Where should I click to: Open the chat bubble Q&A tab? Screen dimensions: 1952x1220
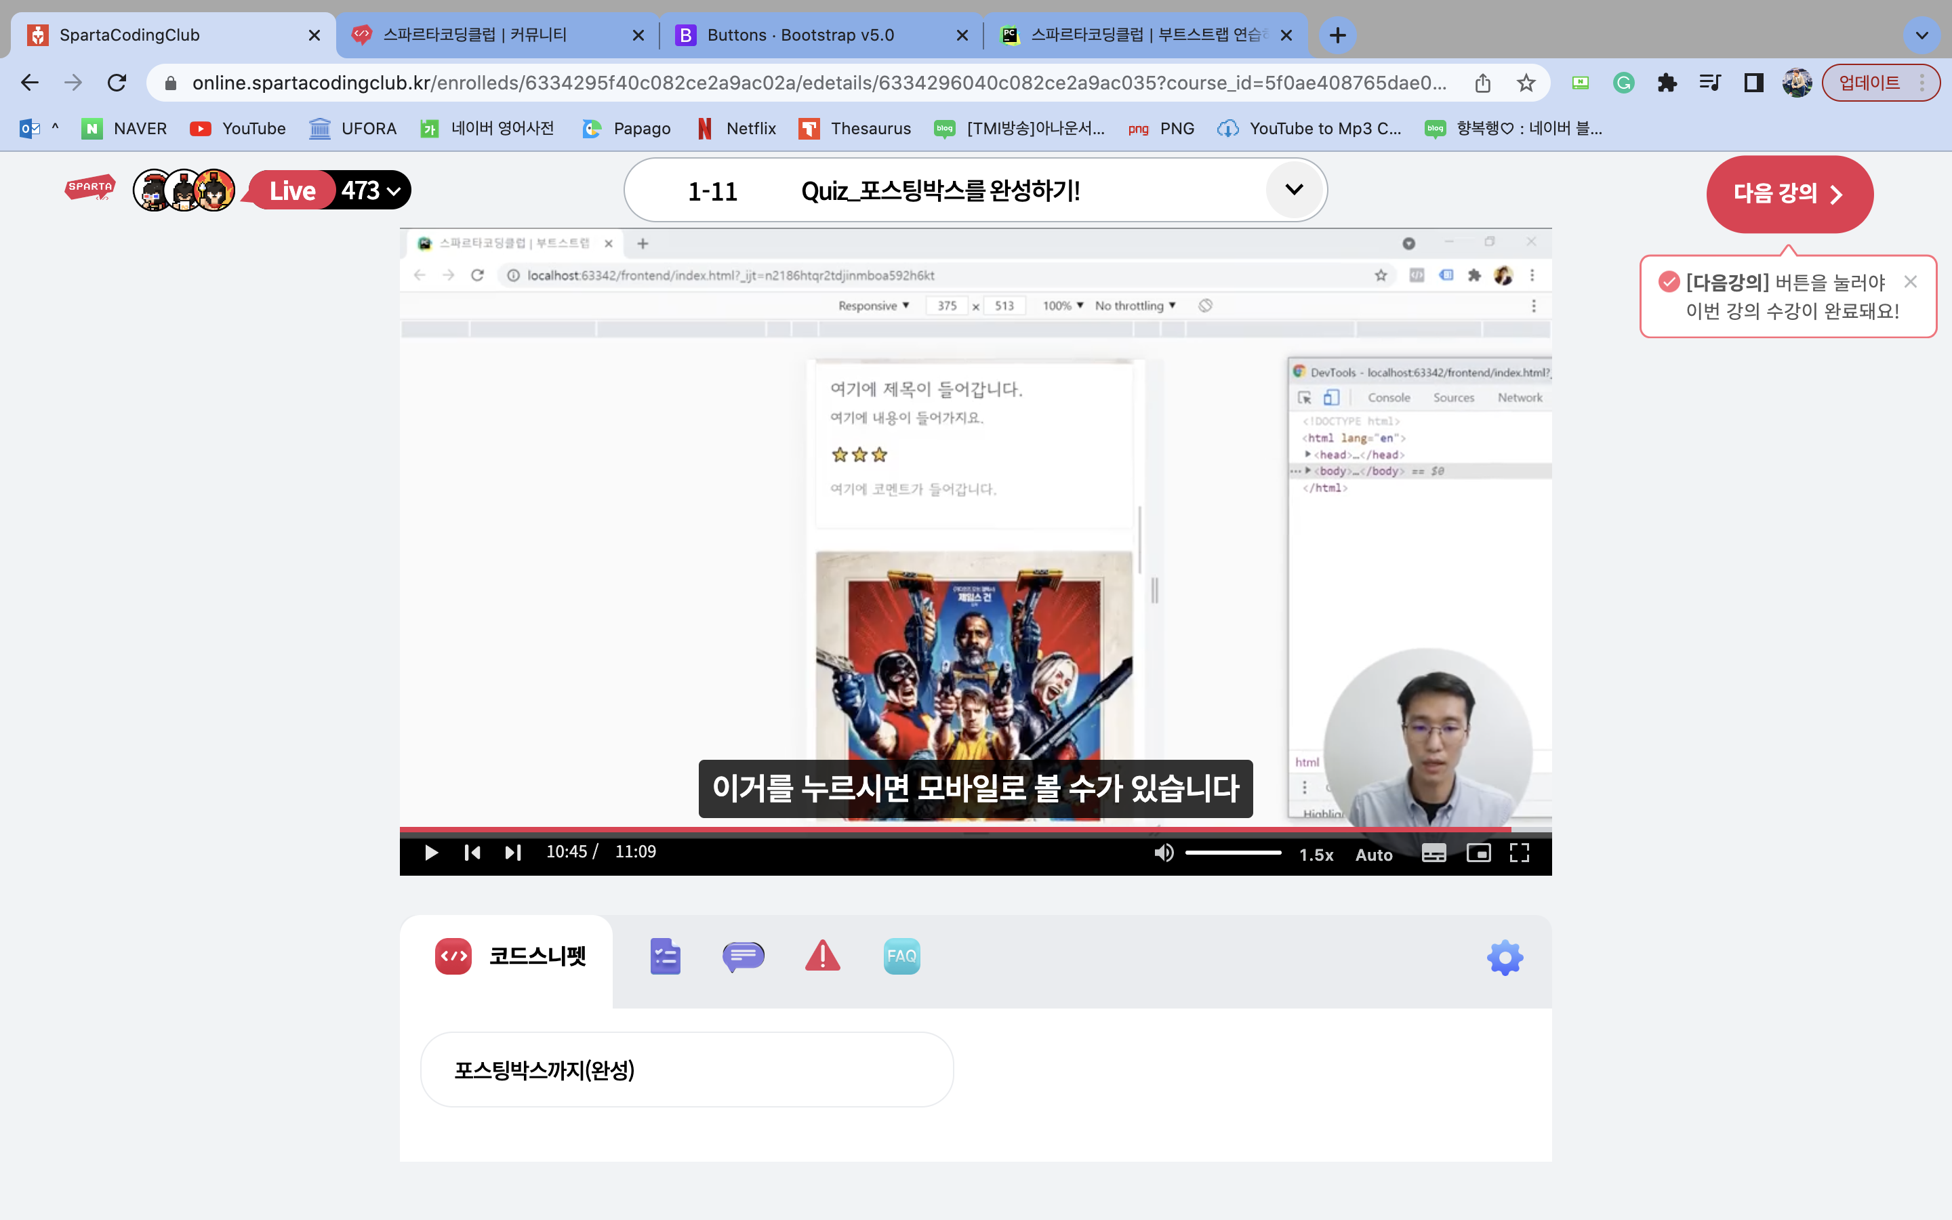743,956
